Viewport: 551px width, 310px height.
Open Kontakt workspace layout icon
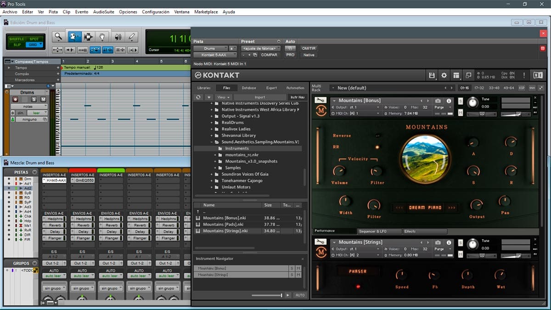[x=456, y=75]
